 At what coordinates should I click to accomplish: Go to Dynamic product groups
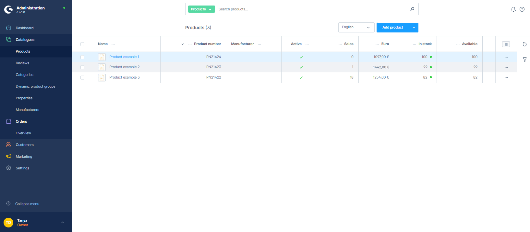coord(35,86)
